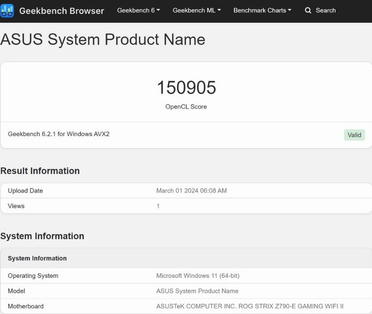The image size is (372, 314).
Task: Click Geekbench 6.2.1 for Windows AVX2 text
Action: click(x=59, y=134)
